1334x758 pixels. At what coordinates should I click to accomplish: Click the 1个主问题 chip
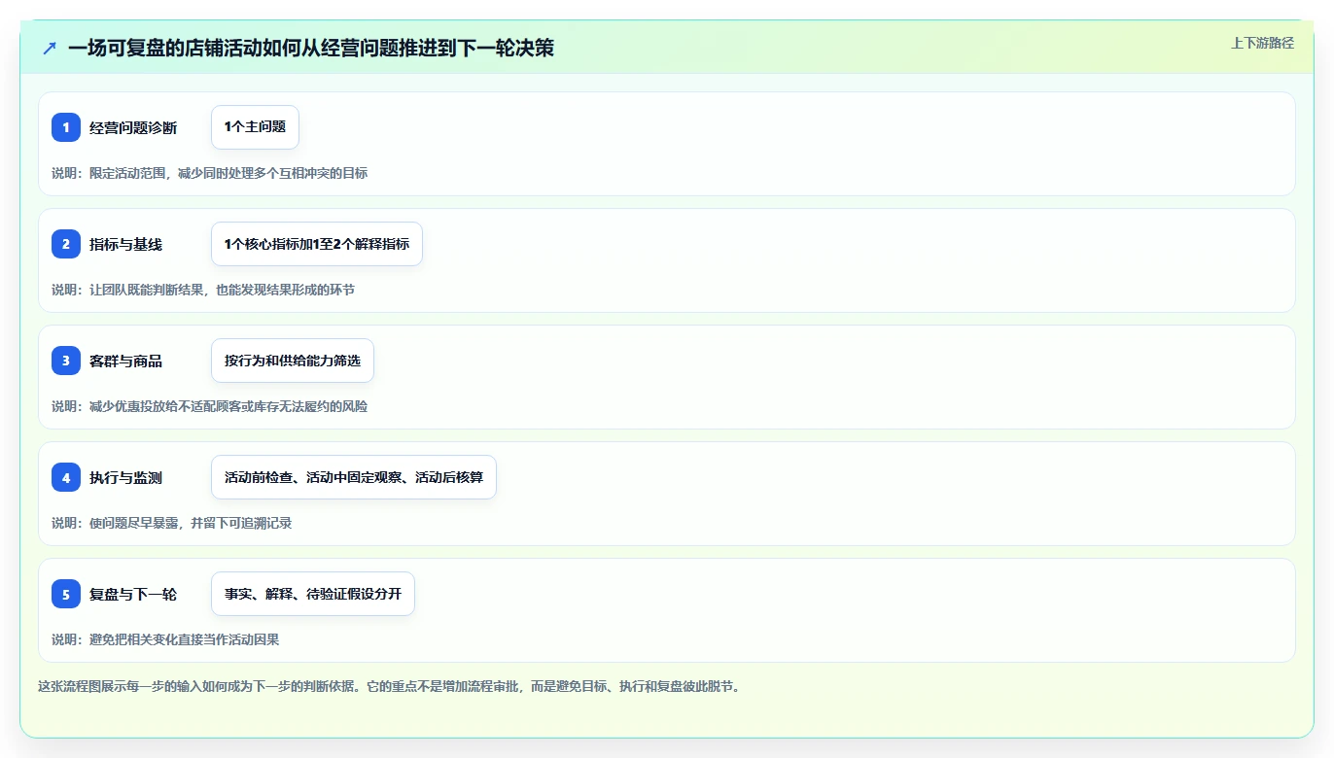255,127
